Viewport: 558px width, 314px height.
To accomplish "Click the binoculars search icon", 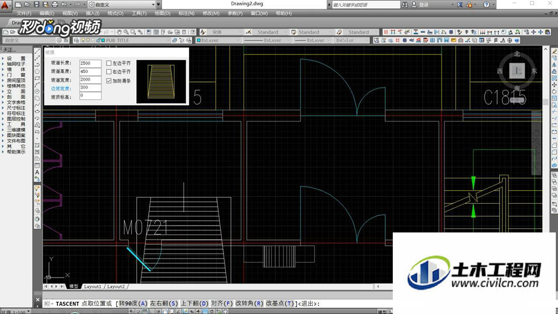I will pos(405,4).
